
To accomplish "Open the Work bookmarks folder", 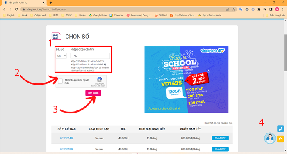I will [23, 16].
